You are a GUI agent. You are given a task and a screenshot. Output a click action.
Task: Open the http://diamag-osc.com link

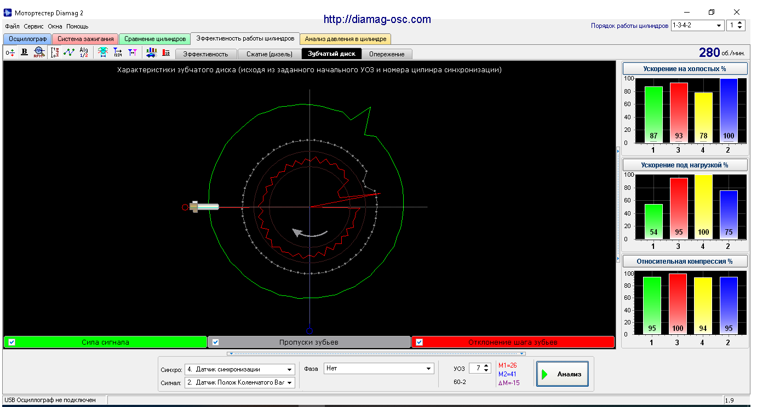[377, 19]
